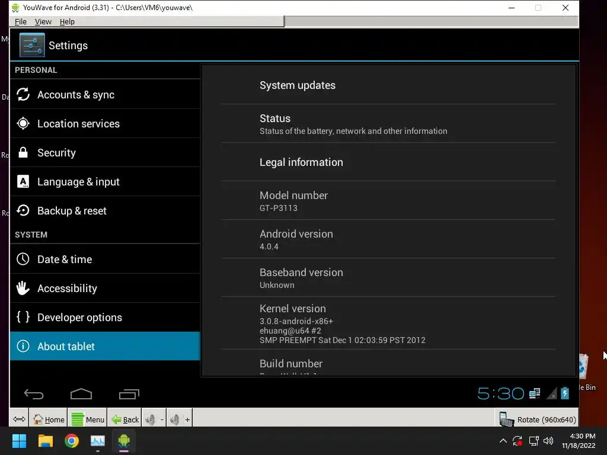
Task: Open Status battery and network information
Action: 388,124
